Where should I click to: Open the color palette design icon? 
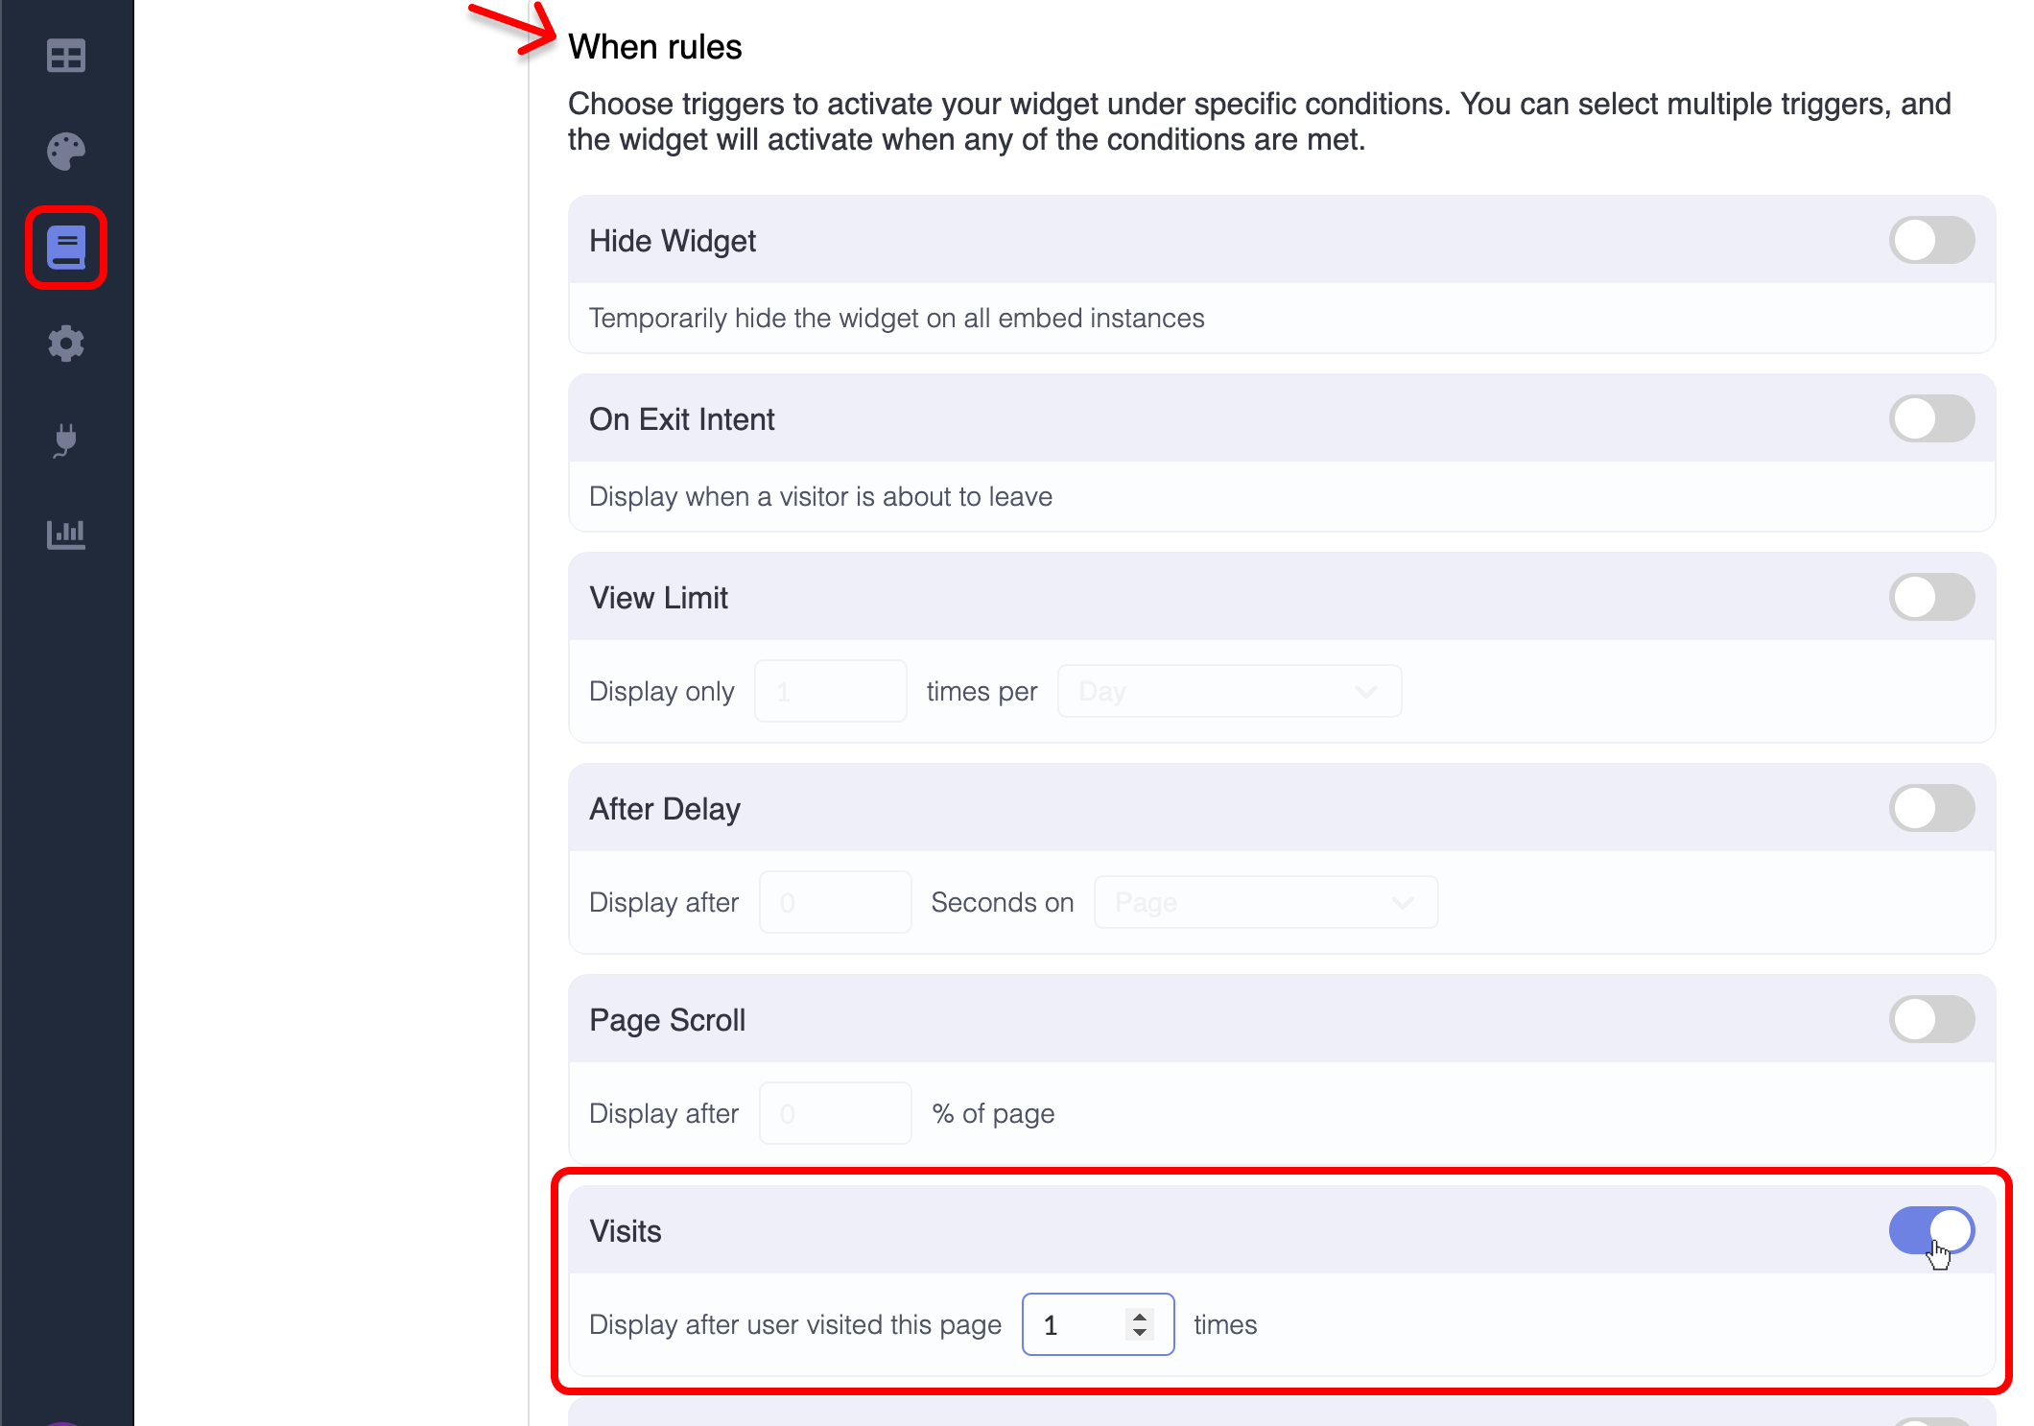[x=66, y=152]
